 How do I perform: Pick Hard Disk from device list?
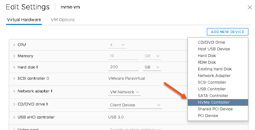click(x=207, y=56)
